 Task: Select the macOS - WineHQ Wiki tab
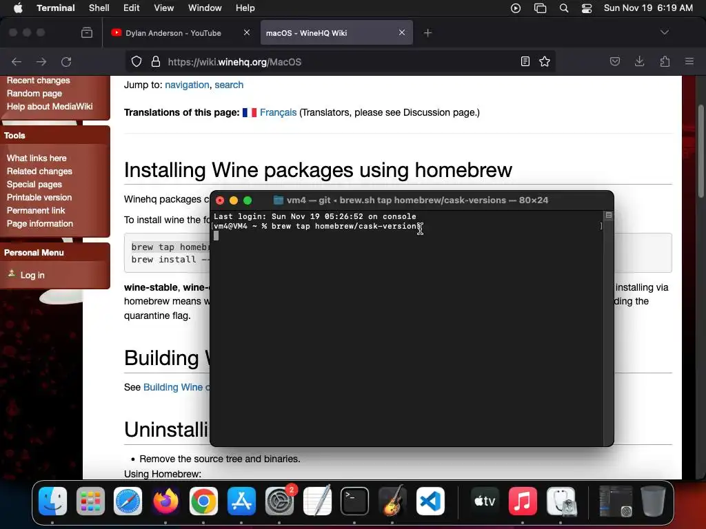pos(336,33)
